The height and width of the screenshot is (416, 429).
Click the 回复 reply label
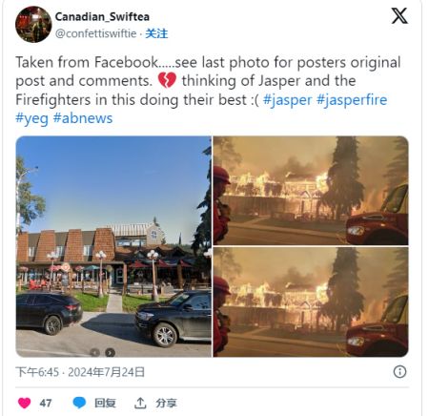pyautogui.click(x=105, y=403)
